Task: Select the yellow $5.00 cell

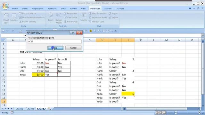Action: point(38,75)
